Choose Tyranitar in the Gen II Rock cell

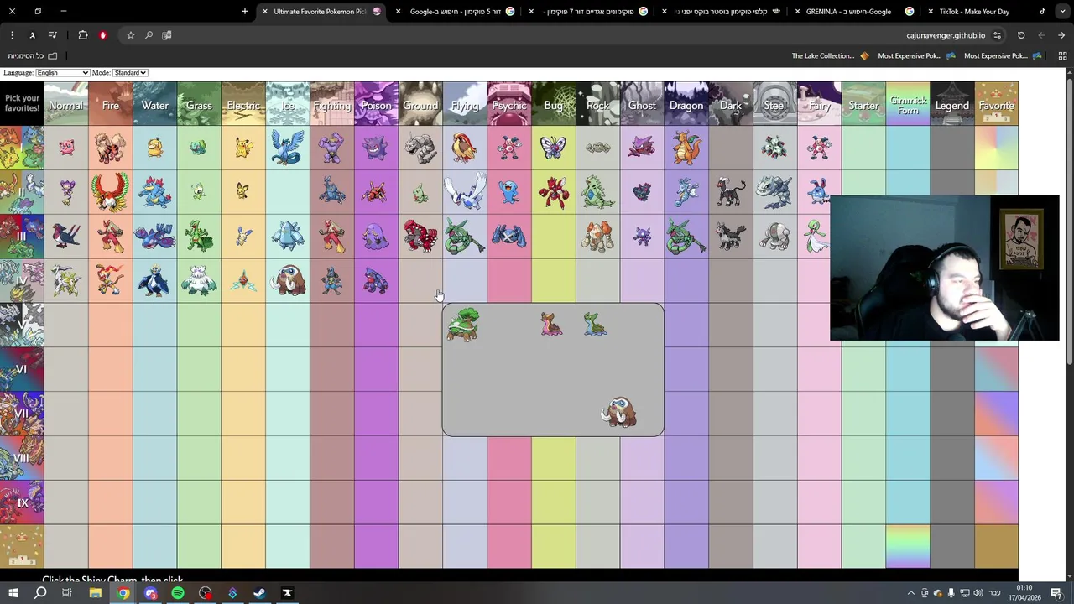pyautogui.click(x=597, y=192)
